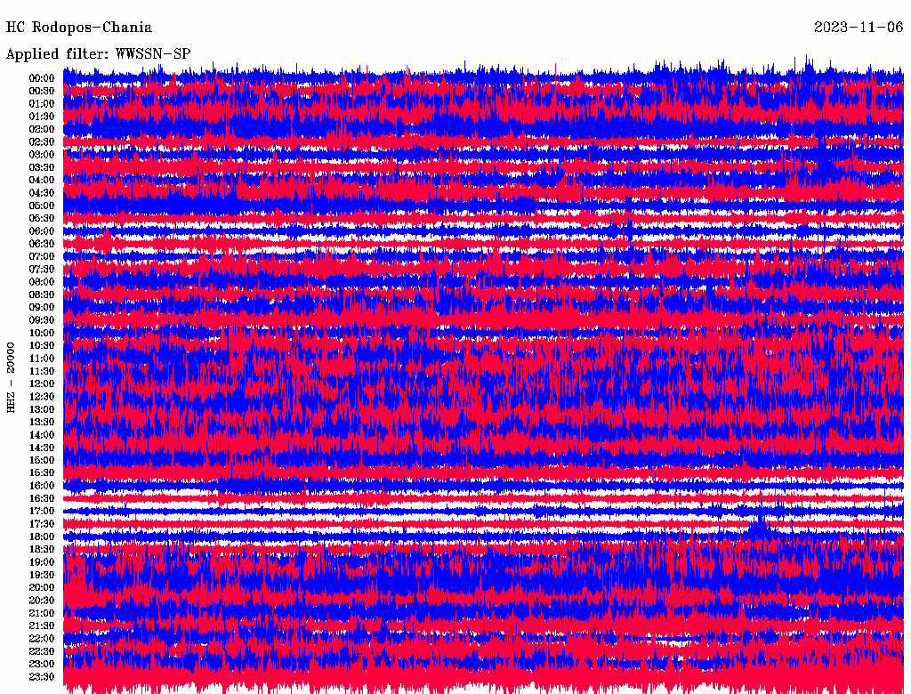This screenshot has height=694, width=911.
Task: Select the 00:00 time label
Action: [x=41, y=78]
